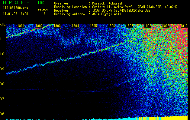The image size is (190, 120).
Task: Select the name Masayuki Kobayashi
Action: [x=108, y=3]
